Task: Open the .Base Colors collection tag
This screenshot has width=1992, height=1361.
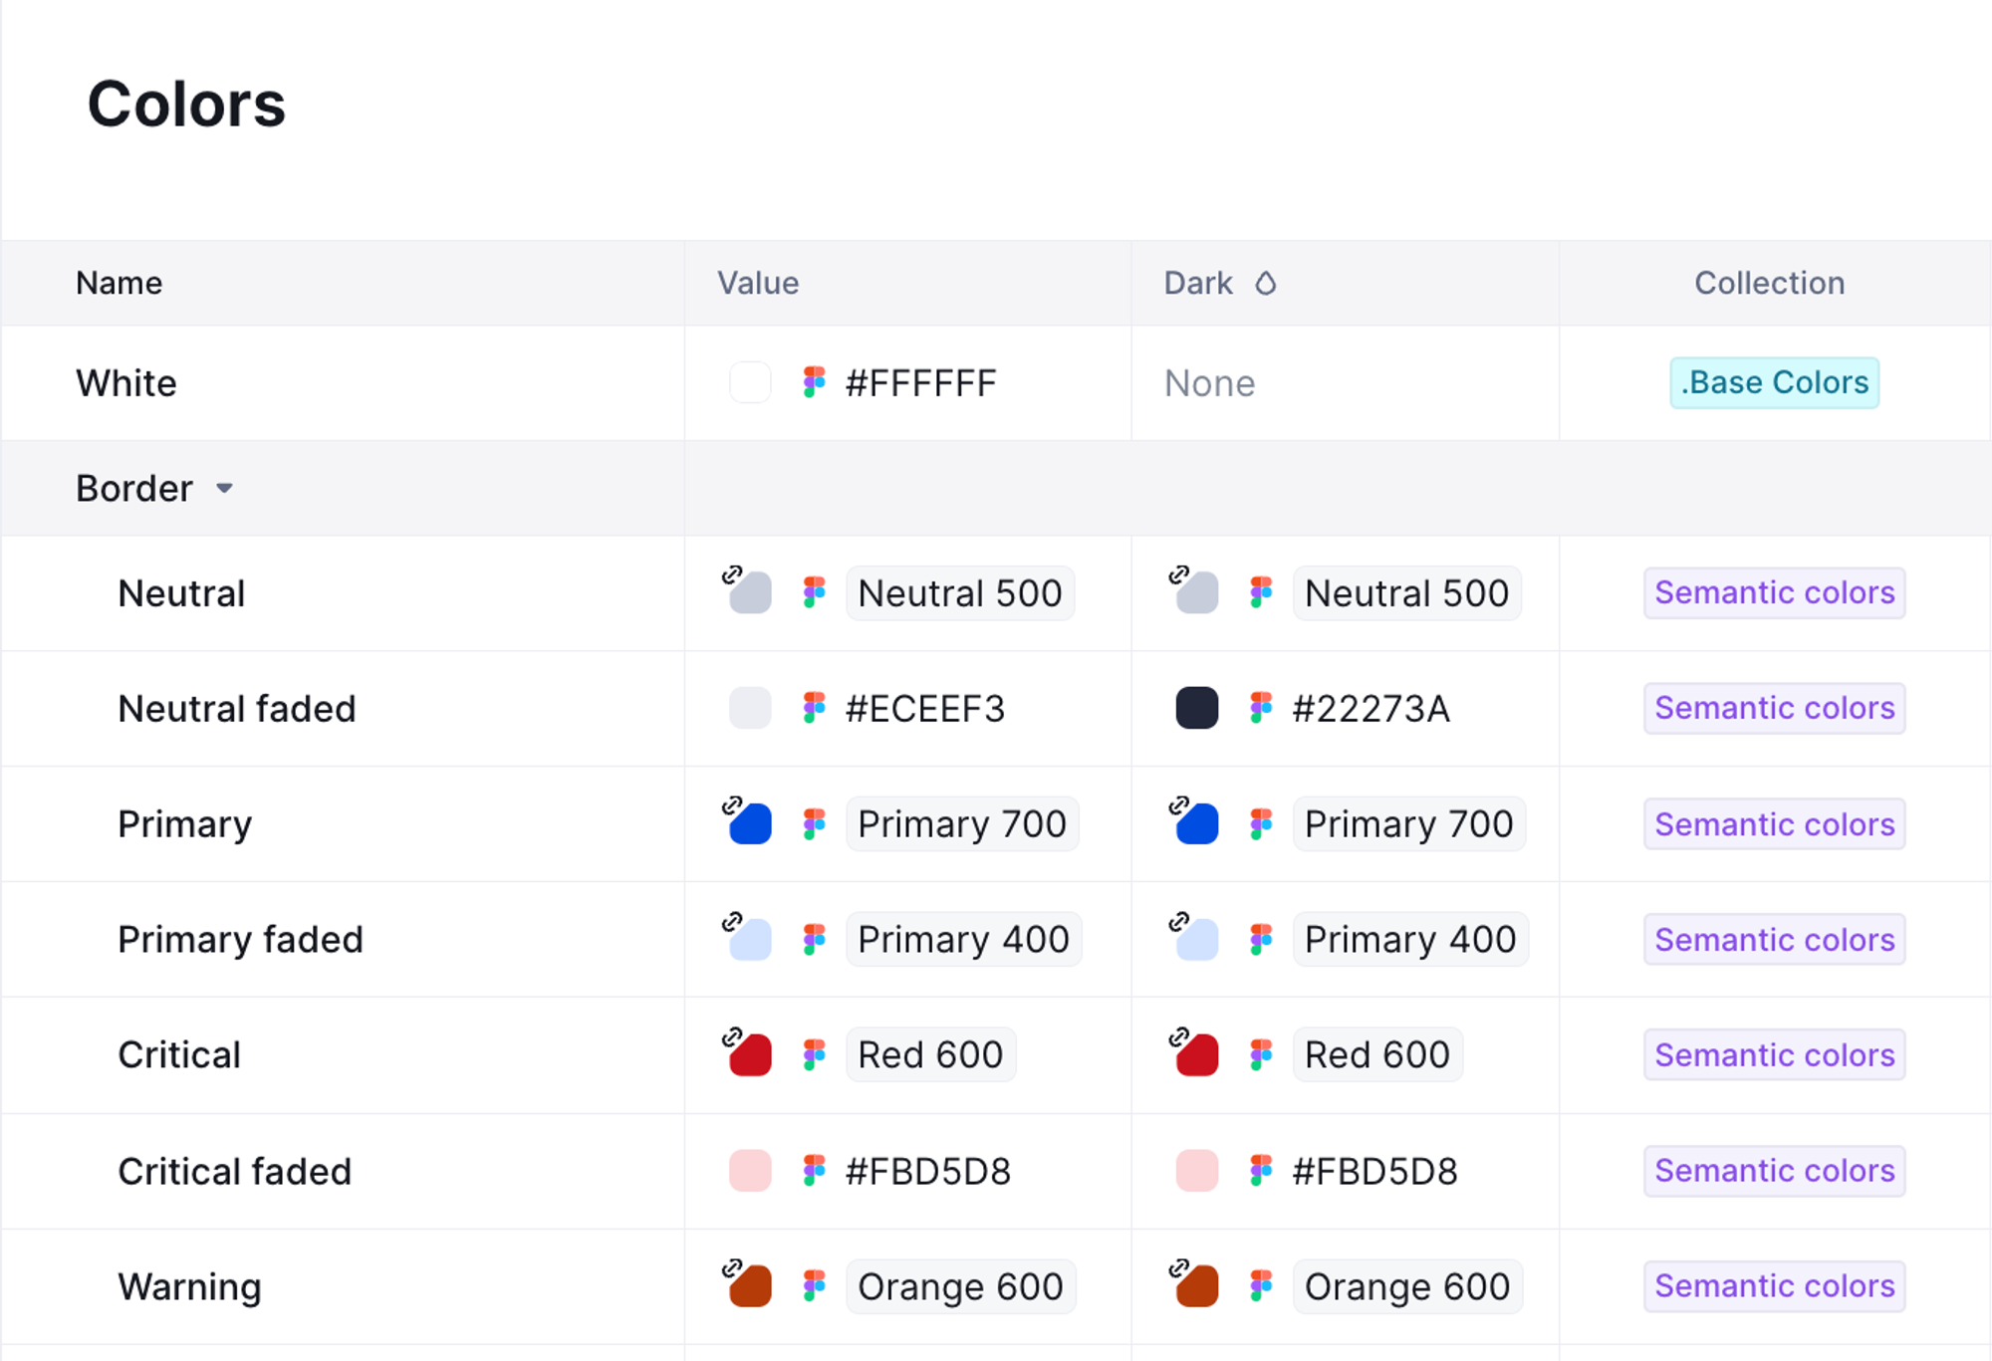Action: pos(1774,382)
